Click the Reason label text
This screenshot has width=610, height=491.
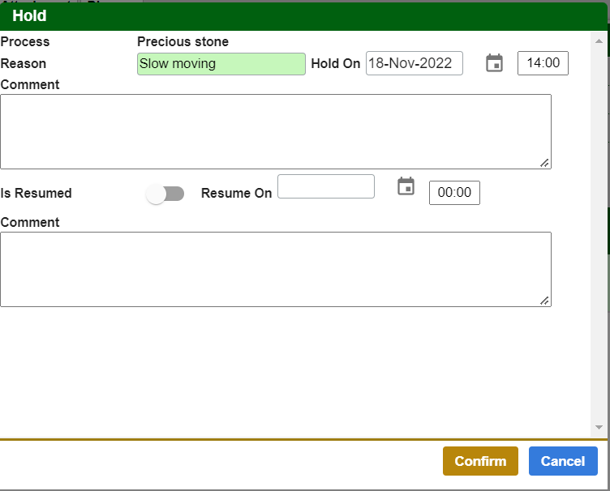tap(24, 64)
